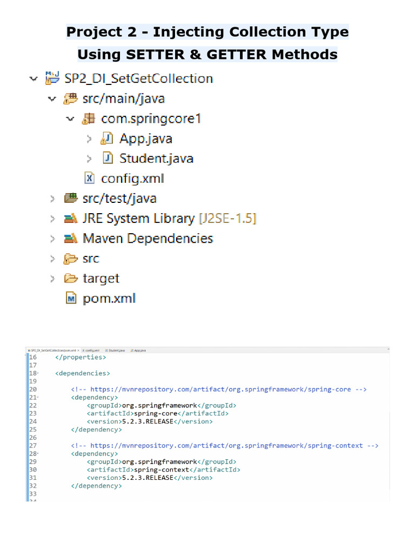Click the closing dependency tag on line 32

(96, 486)
